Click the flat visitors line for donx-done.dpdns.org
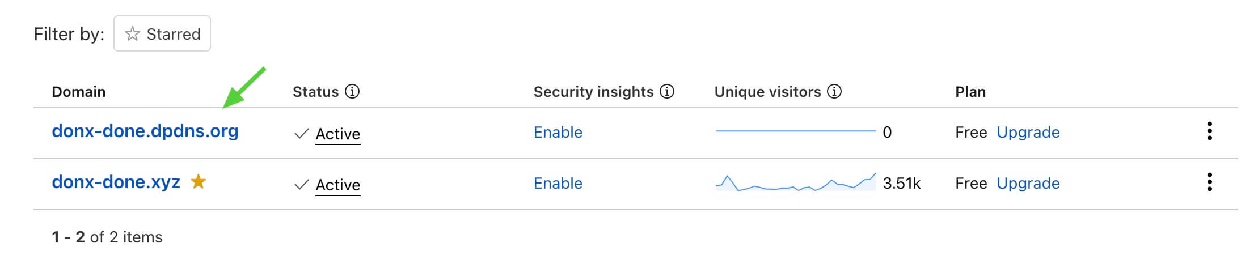The width and height of the screenshot is (1258, 264). click(795, 131)
